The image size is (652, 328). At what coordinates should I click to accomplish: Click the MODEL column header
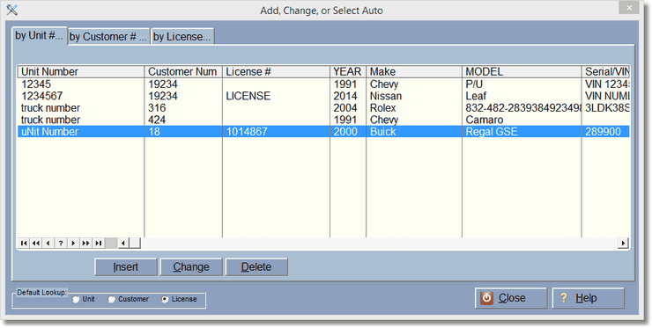pos(522,72)
